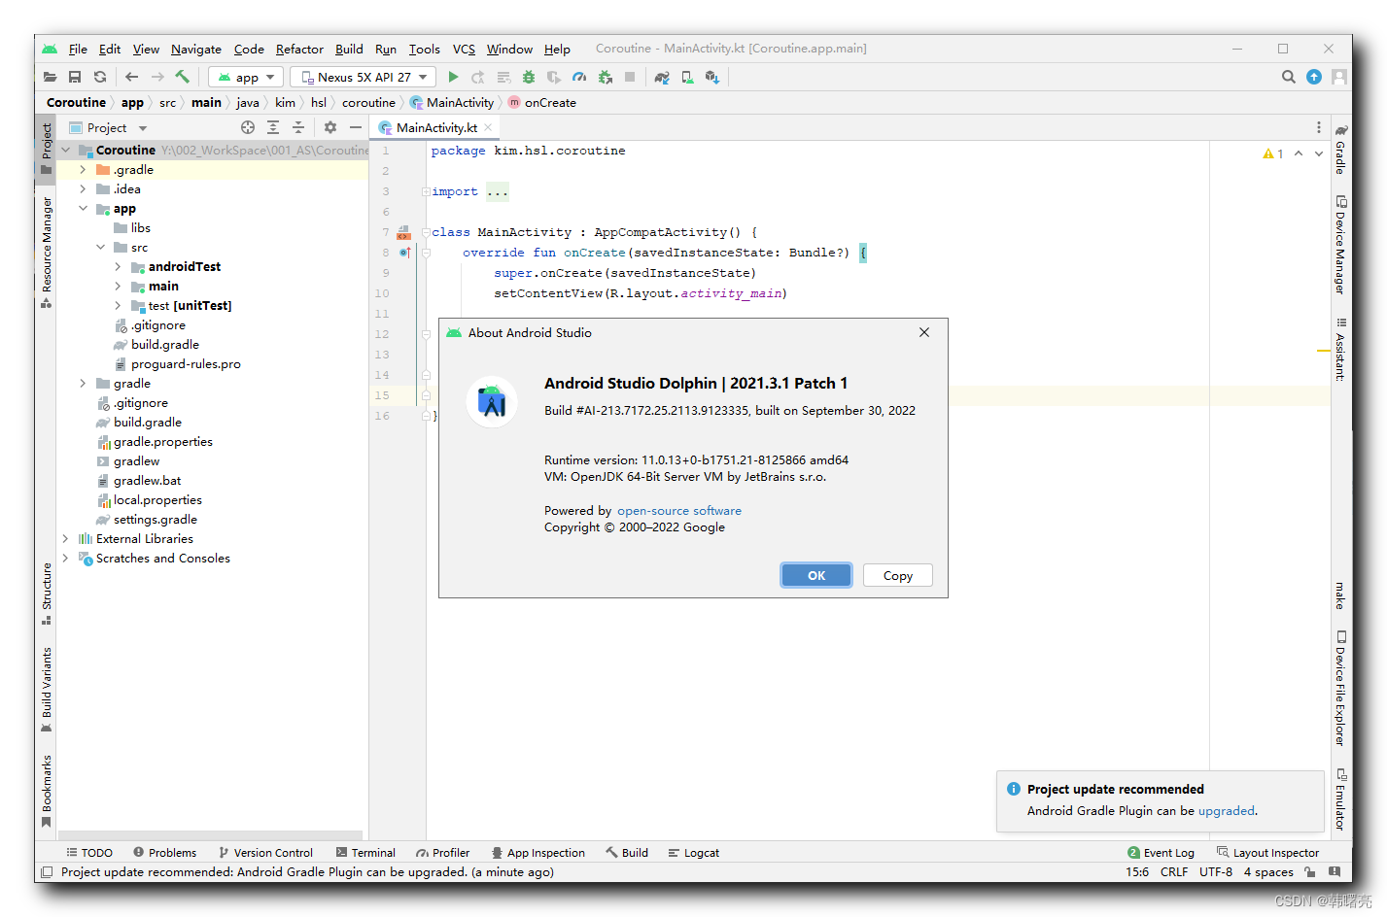Toggle line ending setting showing CRLF
The image size is (1387, 917).
pos(1174,871)
